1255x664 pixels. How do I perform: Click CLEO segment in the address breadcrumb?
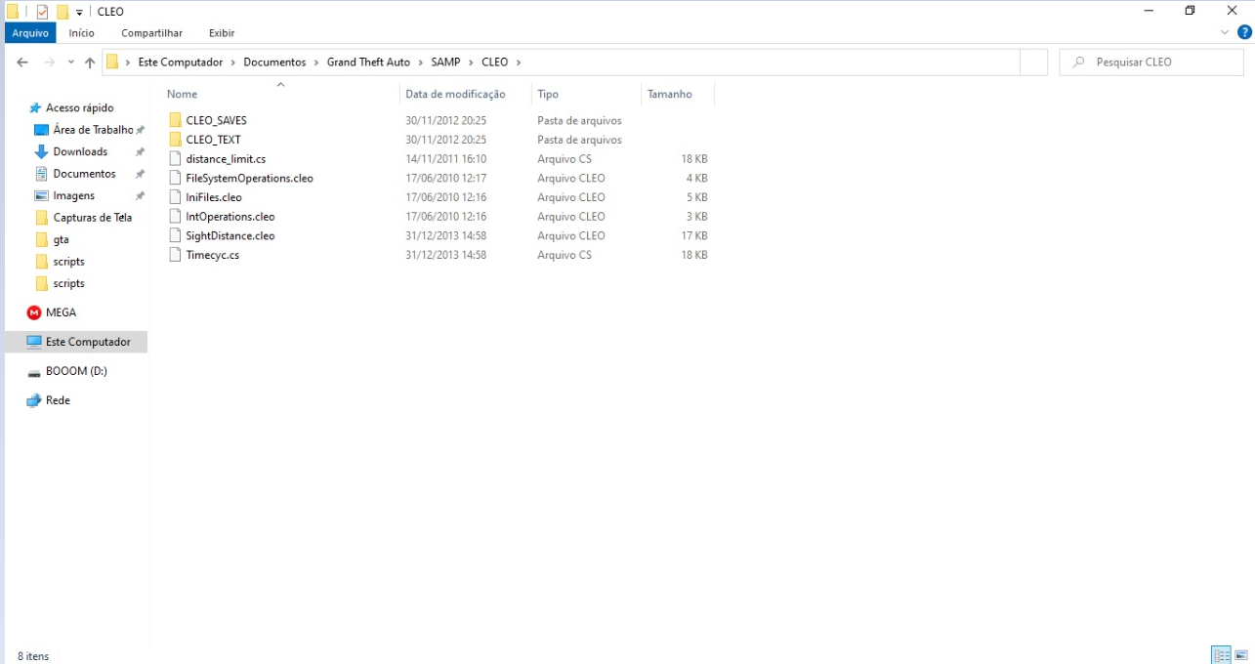[495, 62]
